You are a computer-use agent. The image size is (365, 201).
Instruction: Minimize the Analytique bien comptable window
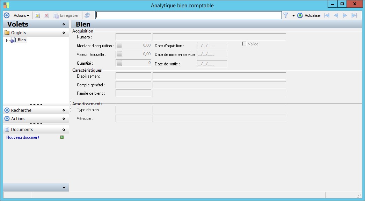(x=333, y=4)
